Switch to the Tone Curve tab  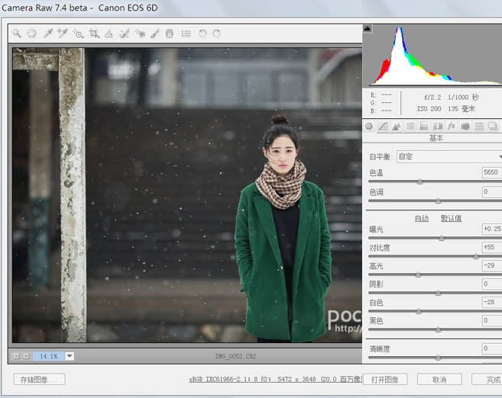click(x=383, y=126)
